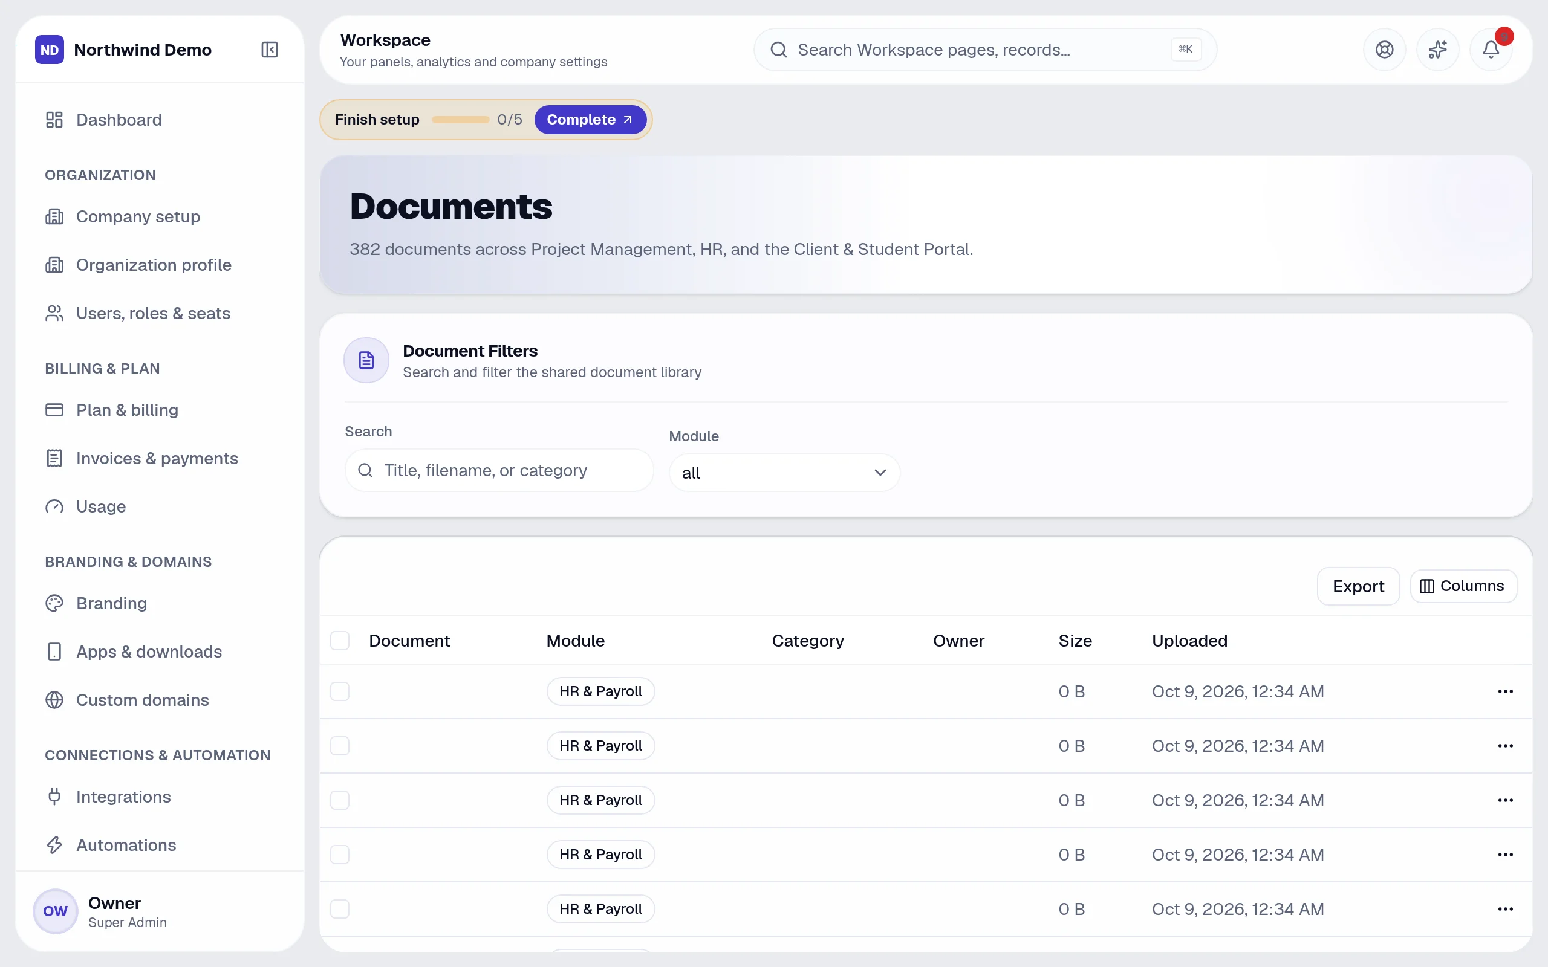
Task: Toggle the select-all documents checkbox
Action: pyautogui.click(x=340, y=640)
